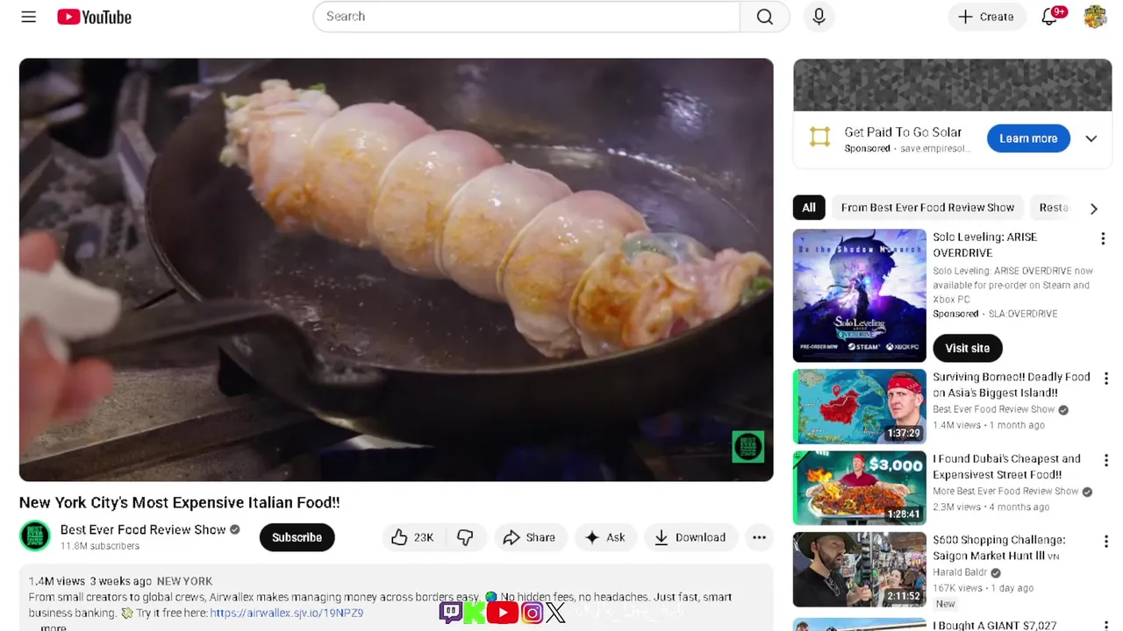1123x631 pixels.
Task: Open options for Dubai Street Food video
Action: coord(1105,460)
